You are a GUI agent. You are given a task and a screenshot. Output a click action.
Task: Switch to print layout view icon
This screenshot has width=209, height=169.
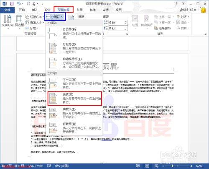point(147,166)
